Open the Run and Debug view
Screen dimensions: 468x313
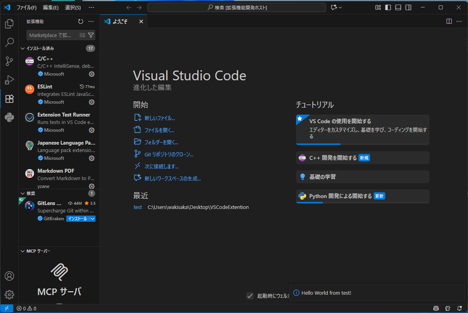(9, 80)
